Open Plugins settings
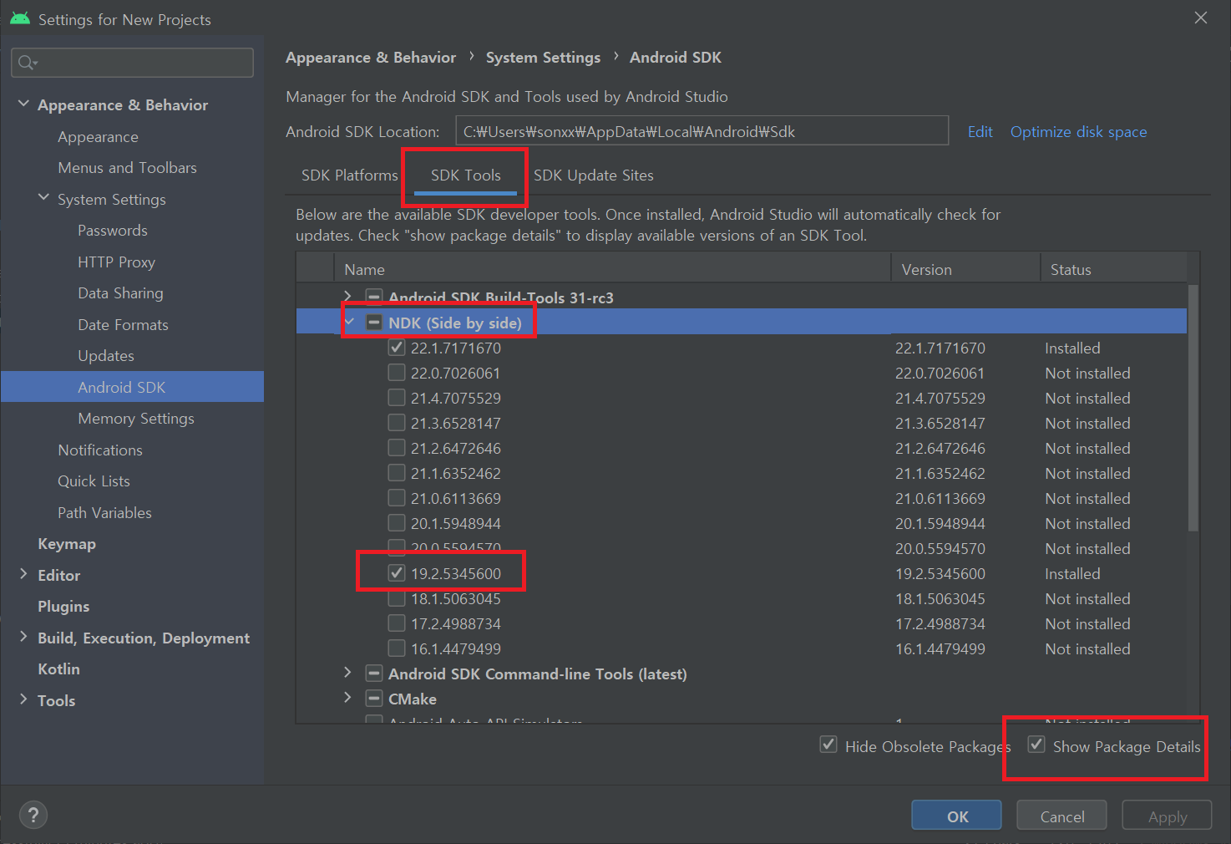This screenshot has height=844, width=1231. (63, 607)
